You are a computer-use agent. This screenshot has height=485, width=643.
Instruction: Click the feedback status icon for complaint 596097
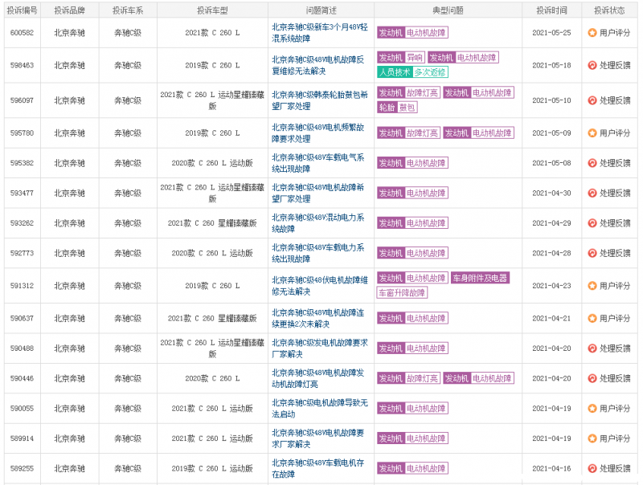592,100
